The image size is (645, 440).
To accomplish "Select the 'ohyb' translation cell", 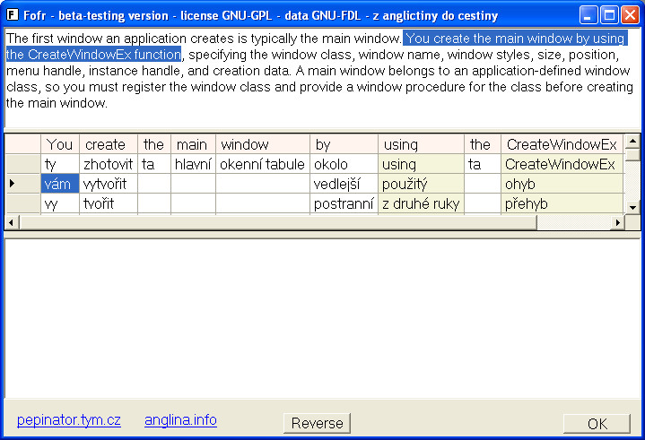I will [x=562, y=184].
